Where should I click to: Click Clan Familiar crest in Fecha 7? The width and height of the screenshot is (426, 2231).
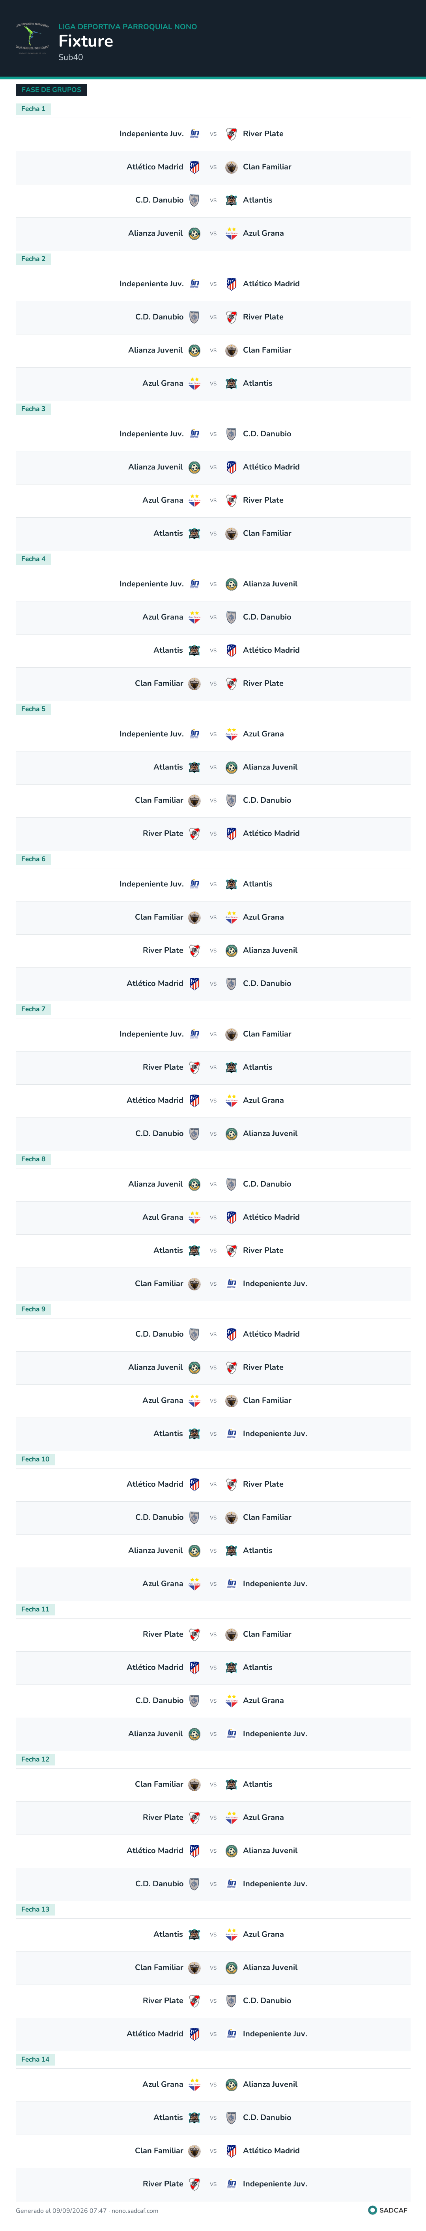pos(231,1034)
